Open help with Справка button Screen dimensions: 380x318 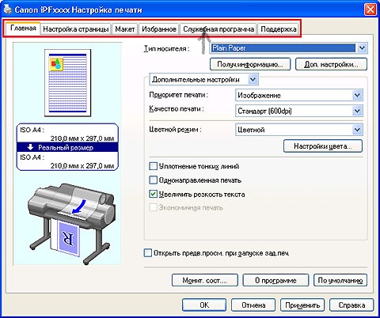pyautogui.click(x=351, y=305)
